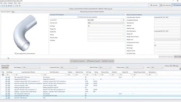Click the Schedule input in port properties

(106, 40)
